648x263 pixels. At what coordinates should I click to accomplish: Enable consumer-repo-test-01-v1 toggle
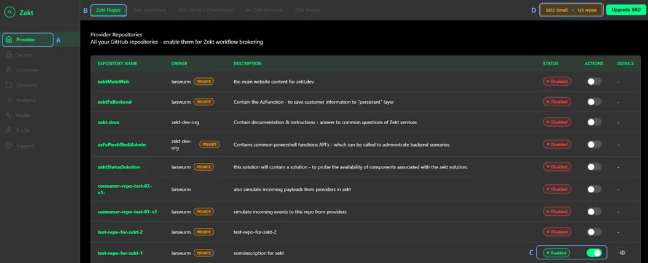tap(595, 211)
